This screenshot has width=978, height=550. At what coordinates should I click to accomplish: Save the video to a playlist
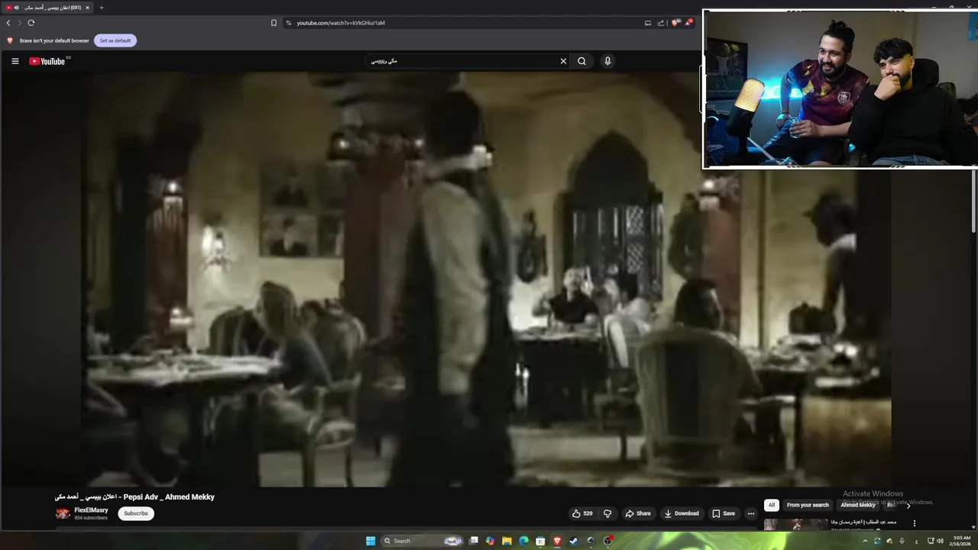pos(724,513)
